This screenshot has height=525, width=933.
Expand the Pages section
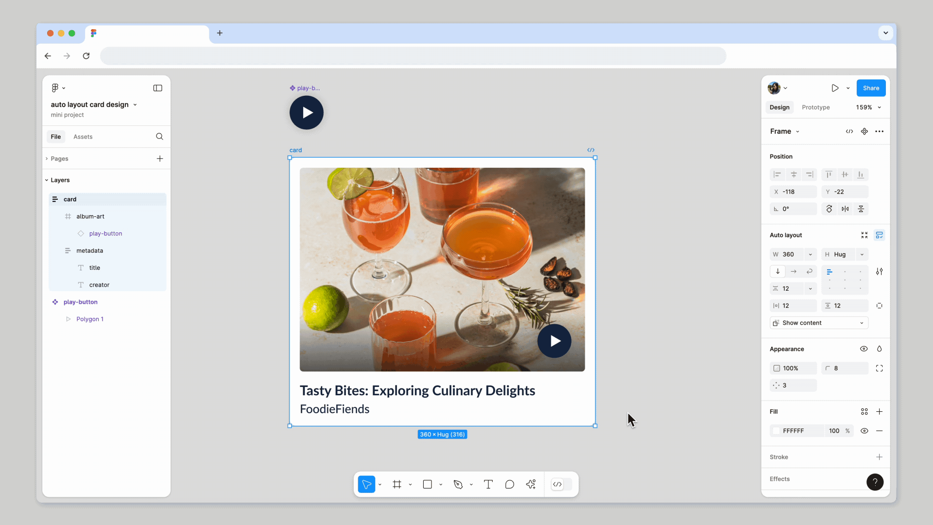pos(59,158)
